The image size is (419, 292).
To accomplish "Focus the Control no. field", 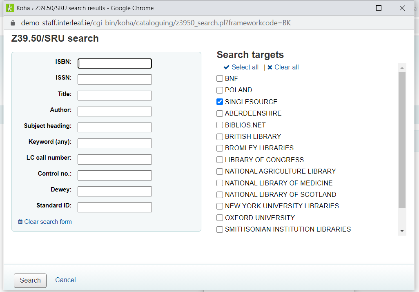I will (115, 175).
